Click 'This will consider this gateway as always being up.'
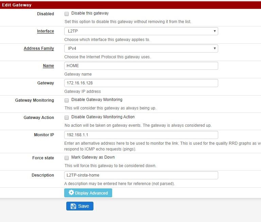The width and height of the screenshot is (261, 222). click(110, 108)
